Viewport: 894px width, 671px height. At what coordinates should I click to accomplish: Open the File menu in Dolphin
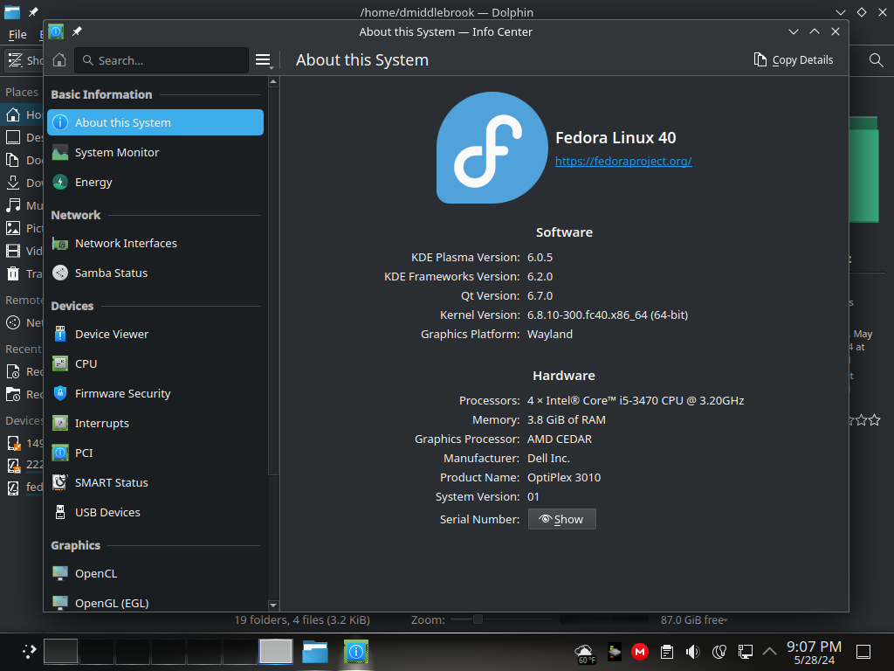[17, 35]
